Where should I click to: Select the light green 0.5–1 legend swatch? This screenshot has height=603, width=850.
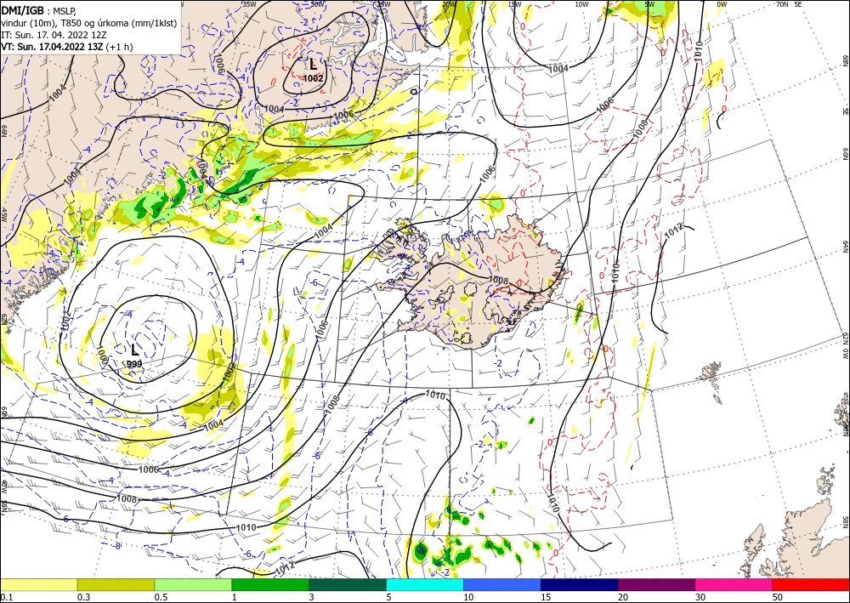pos(193,584)
